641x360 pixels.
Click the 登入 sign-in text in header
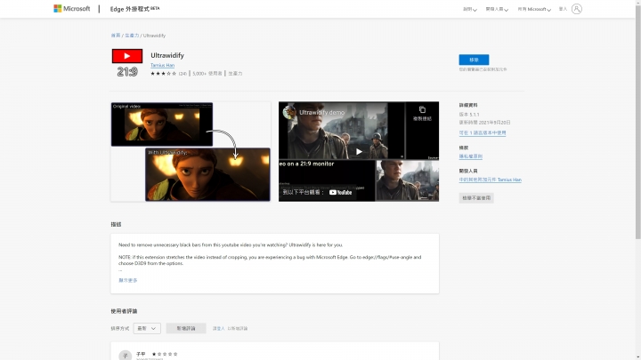click(x=563, y=9)
